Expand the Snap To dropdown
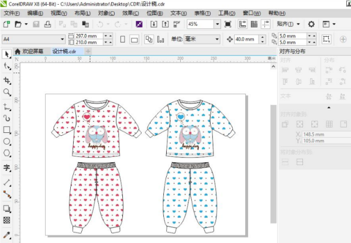This screenshot has width=351, height=243. (298, 24)
